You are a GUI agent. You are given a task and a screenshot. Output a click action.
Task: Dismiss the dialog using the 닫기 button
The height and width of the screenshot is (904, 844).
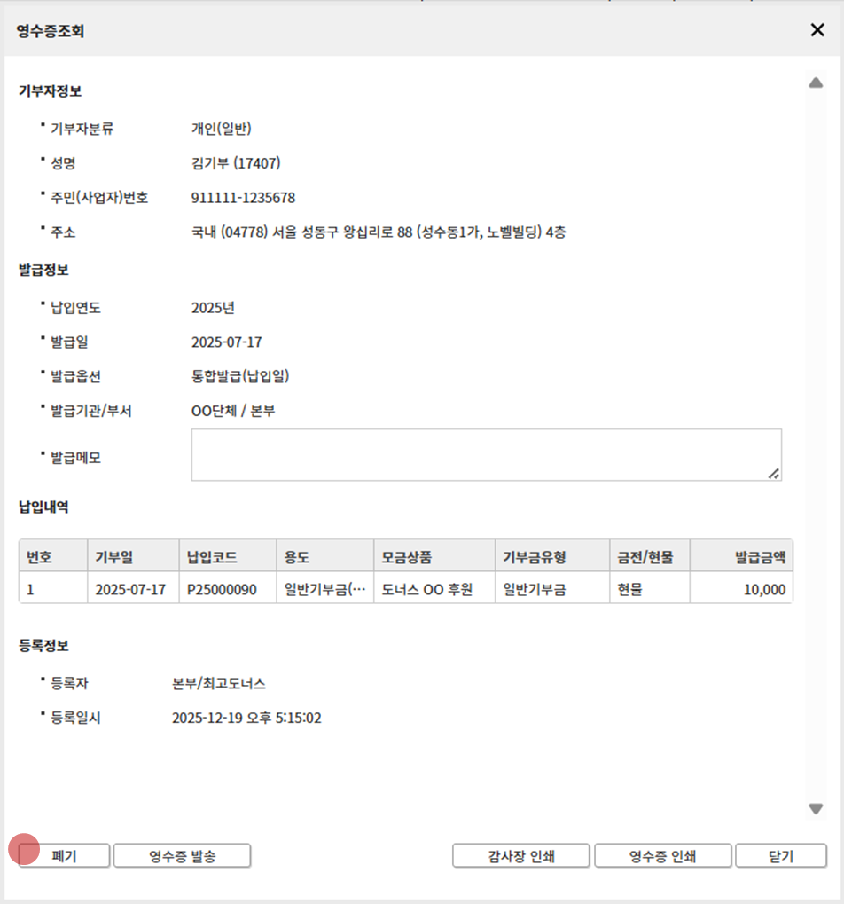tap(780, 856)
